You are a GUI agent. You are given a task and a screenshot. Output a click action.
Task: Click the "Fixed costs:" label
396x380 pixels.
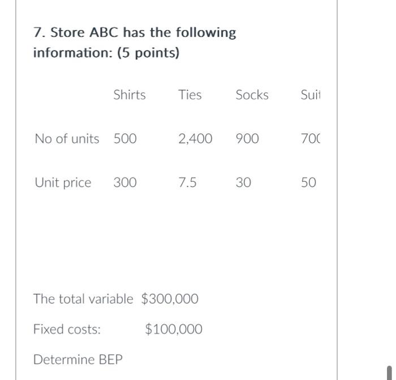tap(67, 330)
